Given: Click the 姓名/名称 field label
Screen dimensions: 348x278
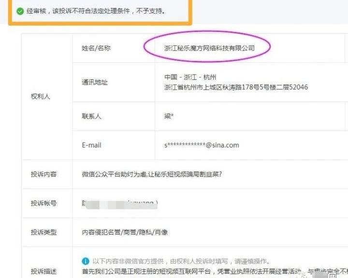Looking at the screenshot, I should (x=96, y=48).
